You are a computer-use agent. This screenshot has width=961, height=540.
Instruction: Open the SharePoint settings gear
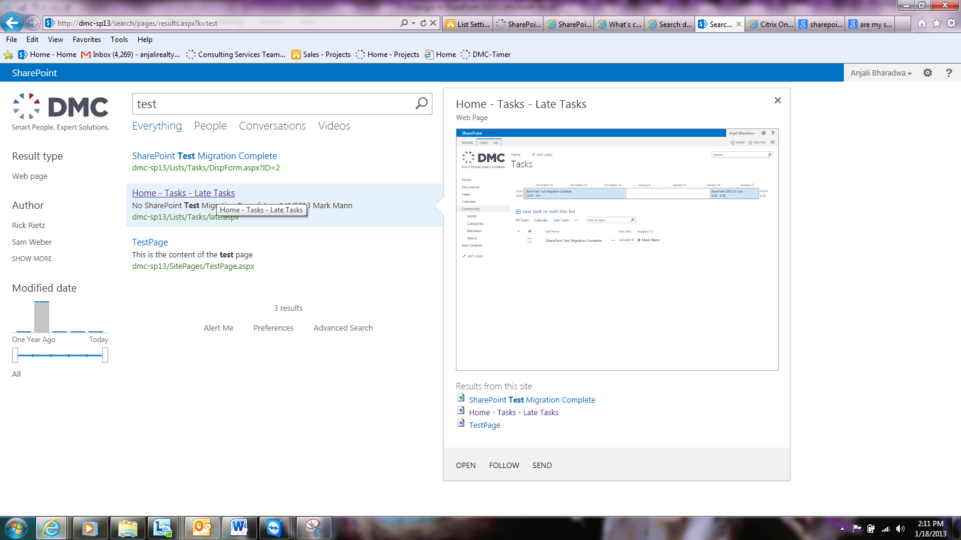(x=927, y=73)
